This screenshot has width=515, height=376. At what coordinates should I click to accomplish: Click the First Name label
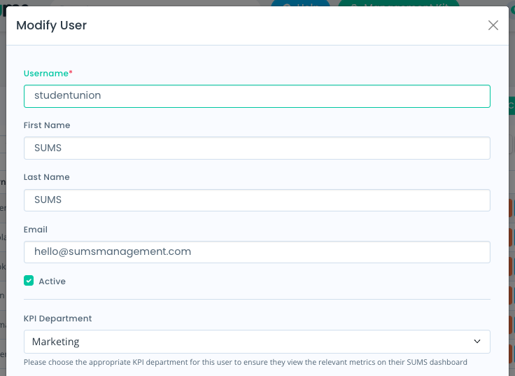47,125
